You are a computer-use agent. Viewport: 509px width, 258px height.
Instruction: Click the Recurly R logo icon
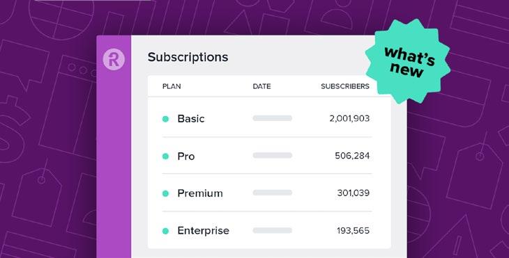coord(114,59)
